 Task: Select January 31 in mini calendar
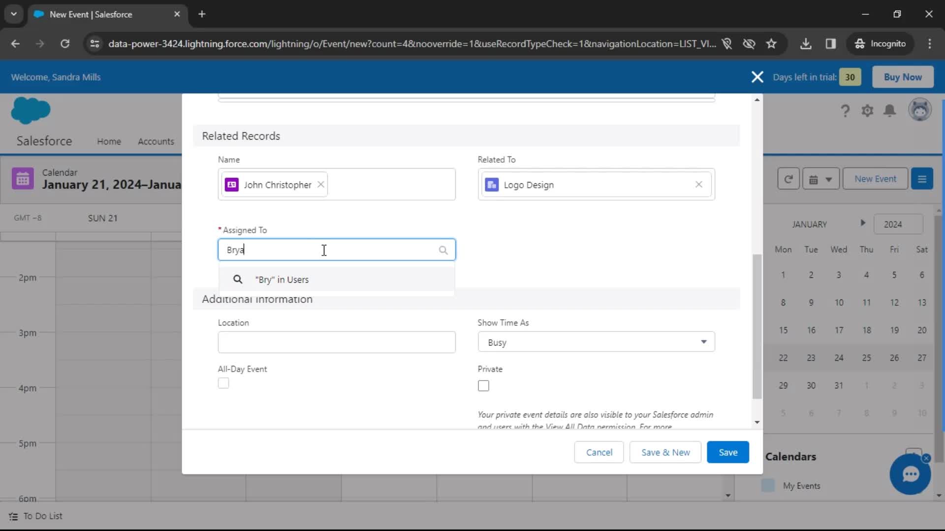(839, 385)
